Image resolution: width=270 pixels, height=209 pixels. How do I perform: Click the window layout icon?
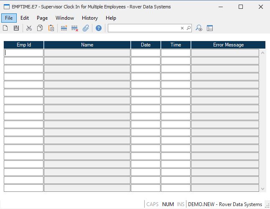point(210,28)
